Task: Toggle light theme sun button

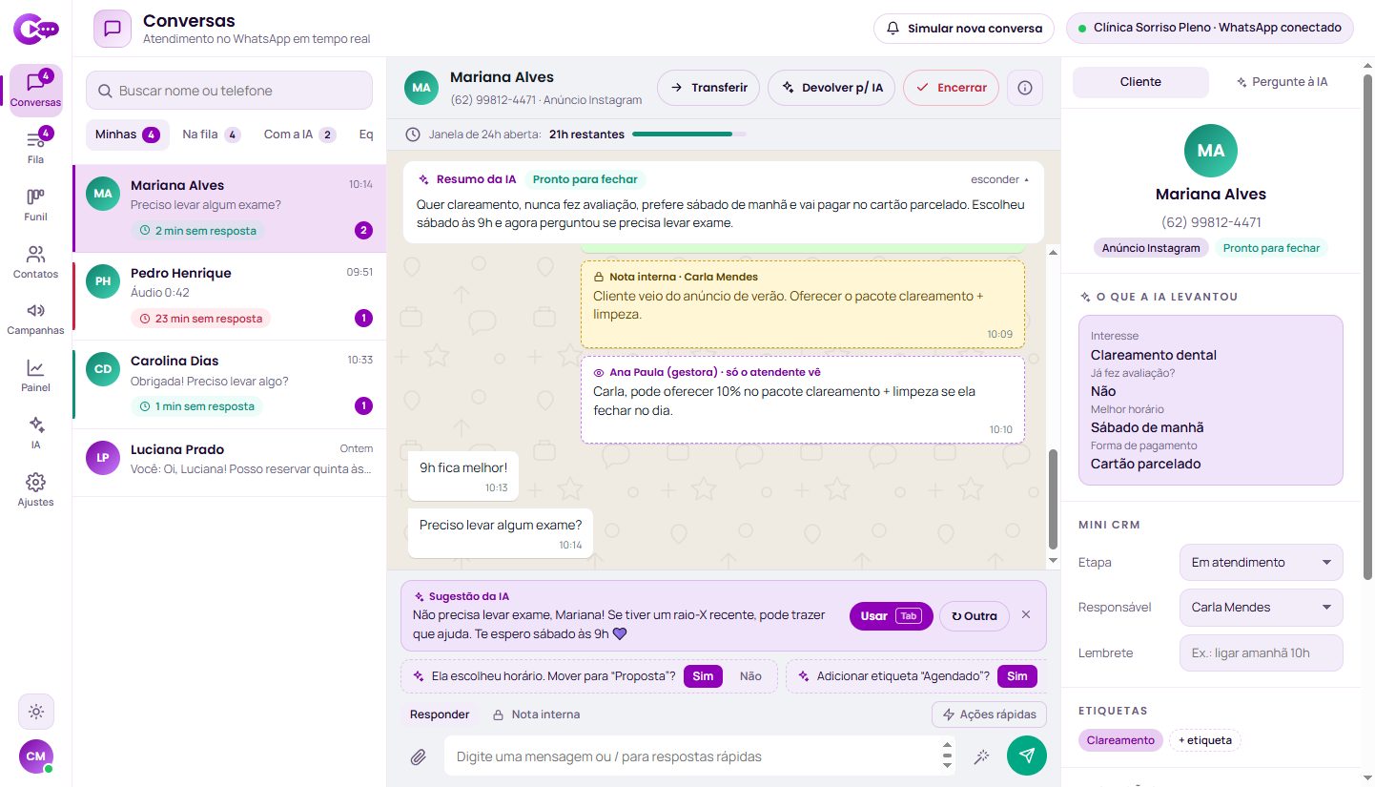Action: [36, 712]
